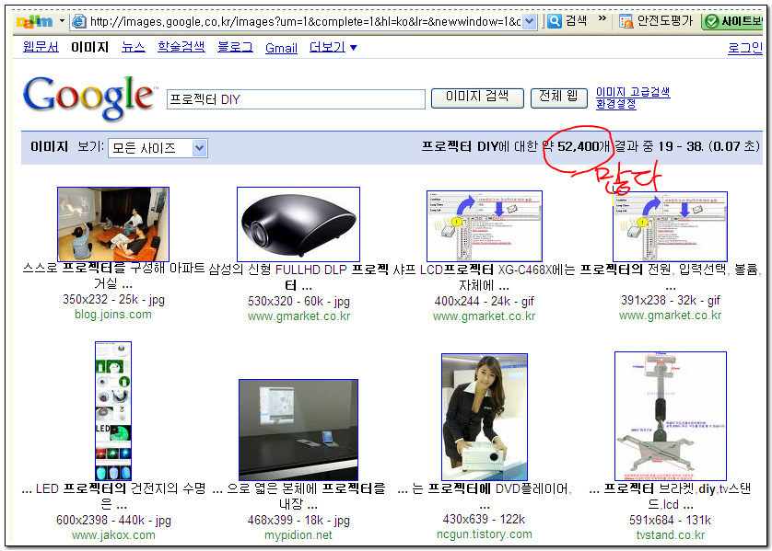Open 환경설정 link
Screen dimensions: 772x551
616,104
